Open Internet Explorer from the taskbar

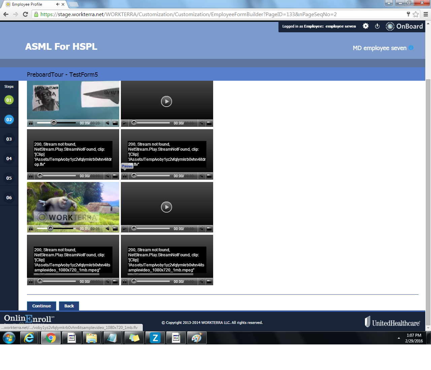click(29, 338)
